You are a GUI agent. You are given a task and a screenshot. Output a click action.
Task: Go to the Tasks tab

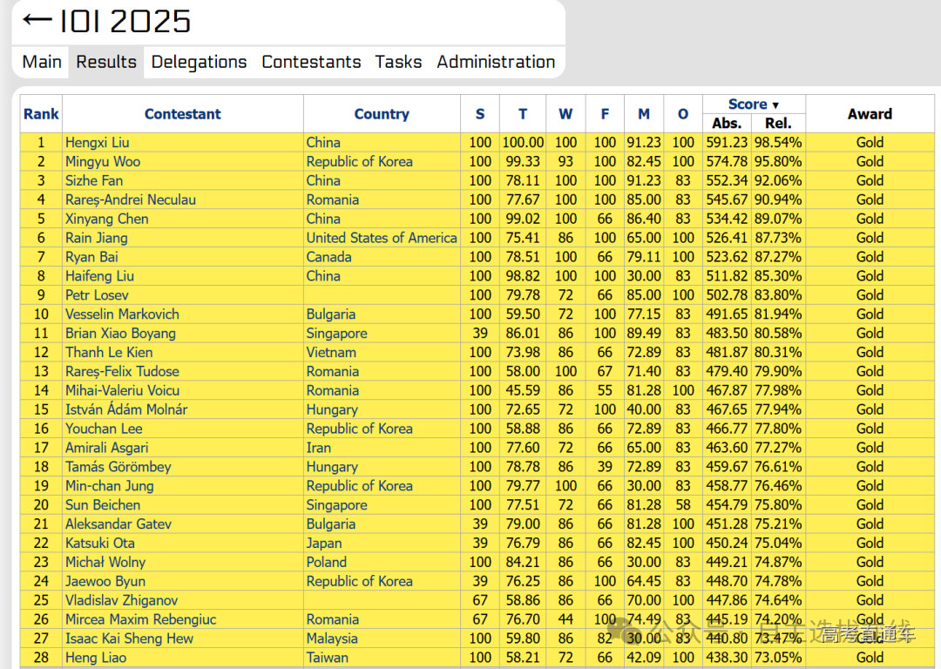[x=398, y=62]
